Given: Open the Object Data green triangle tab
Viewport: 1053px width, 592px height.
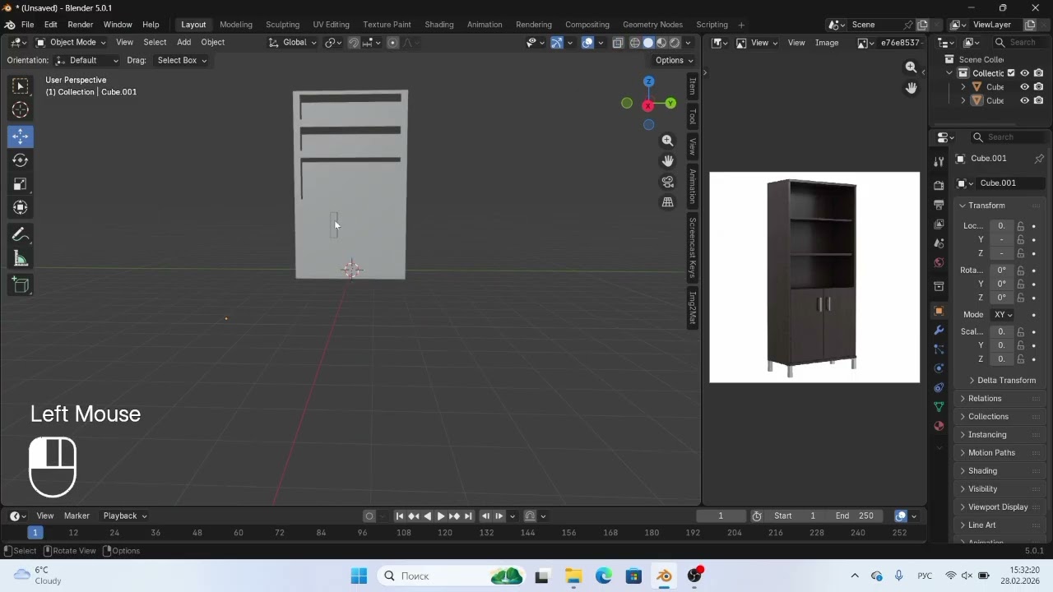Looking at the screenshot, I should pyautogui.click(x=939, y=407).
